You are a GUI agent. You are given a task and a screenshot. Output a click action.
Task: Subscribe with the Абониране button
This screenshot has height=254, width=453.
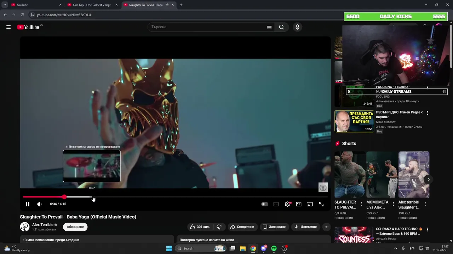pos(75,227)
